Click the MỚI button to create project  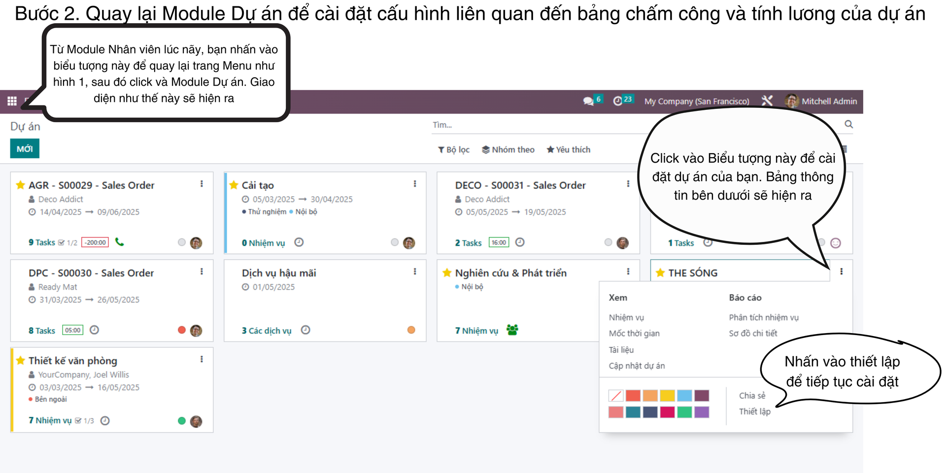[25, 149]
